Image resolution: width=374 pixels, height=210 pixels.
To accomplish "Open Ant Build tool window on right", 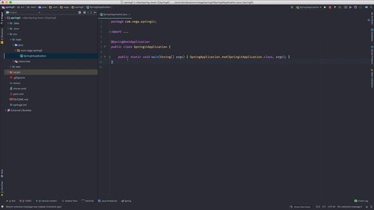I will point(372,18).
